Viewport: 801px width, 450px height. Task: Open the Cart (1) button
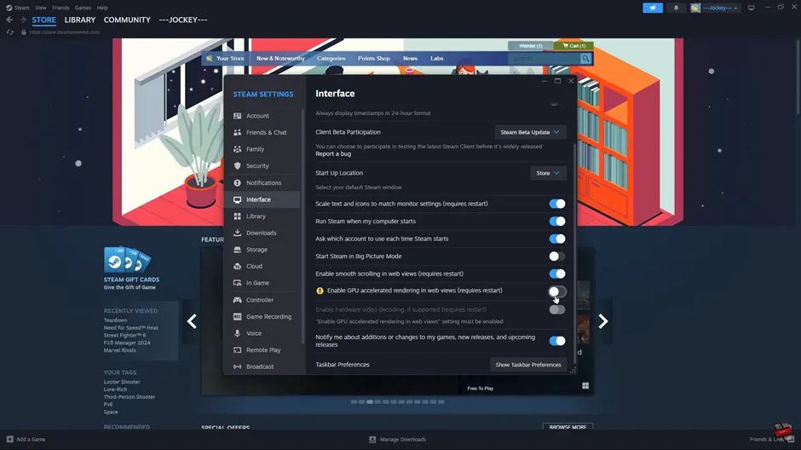[x=573, y=46]
